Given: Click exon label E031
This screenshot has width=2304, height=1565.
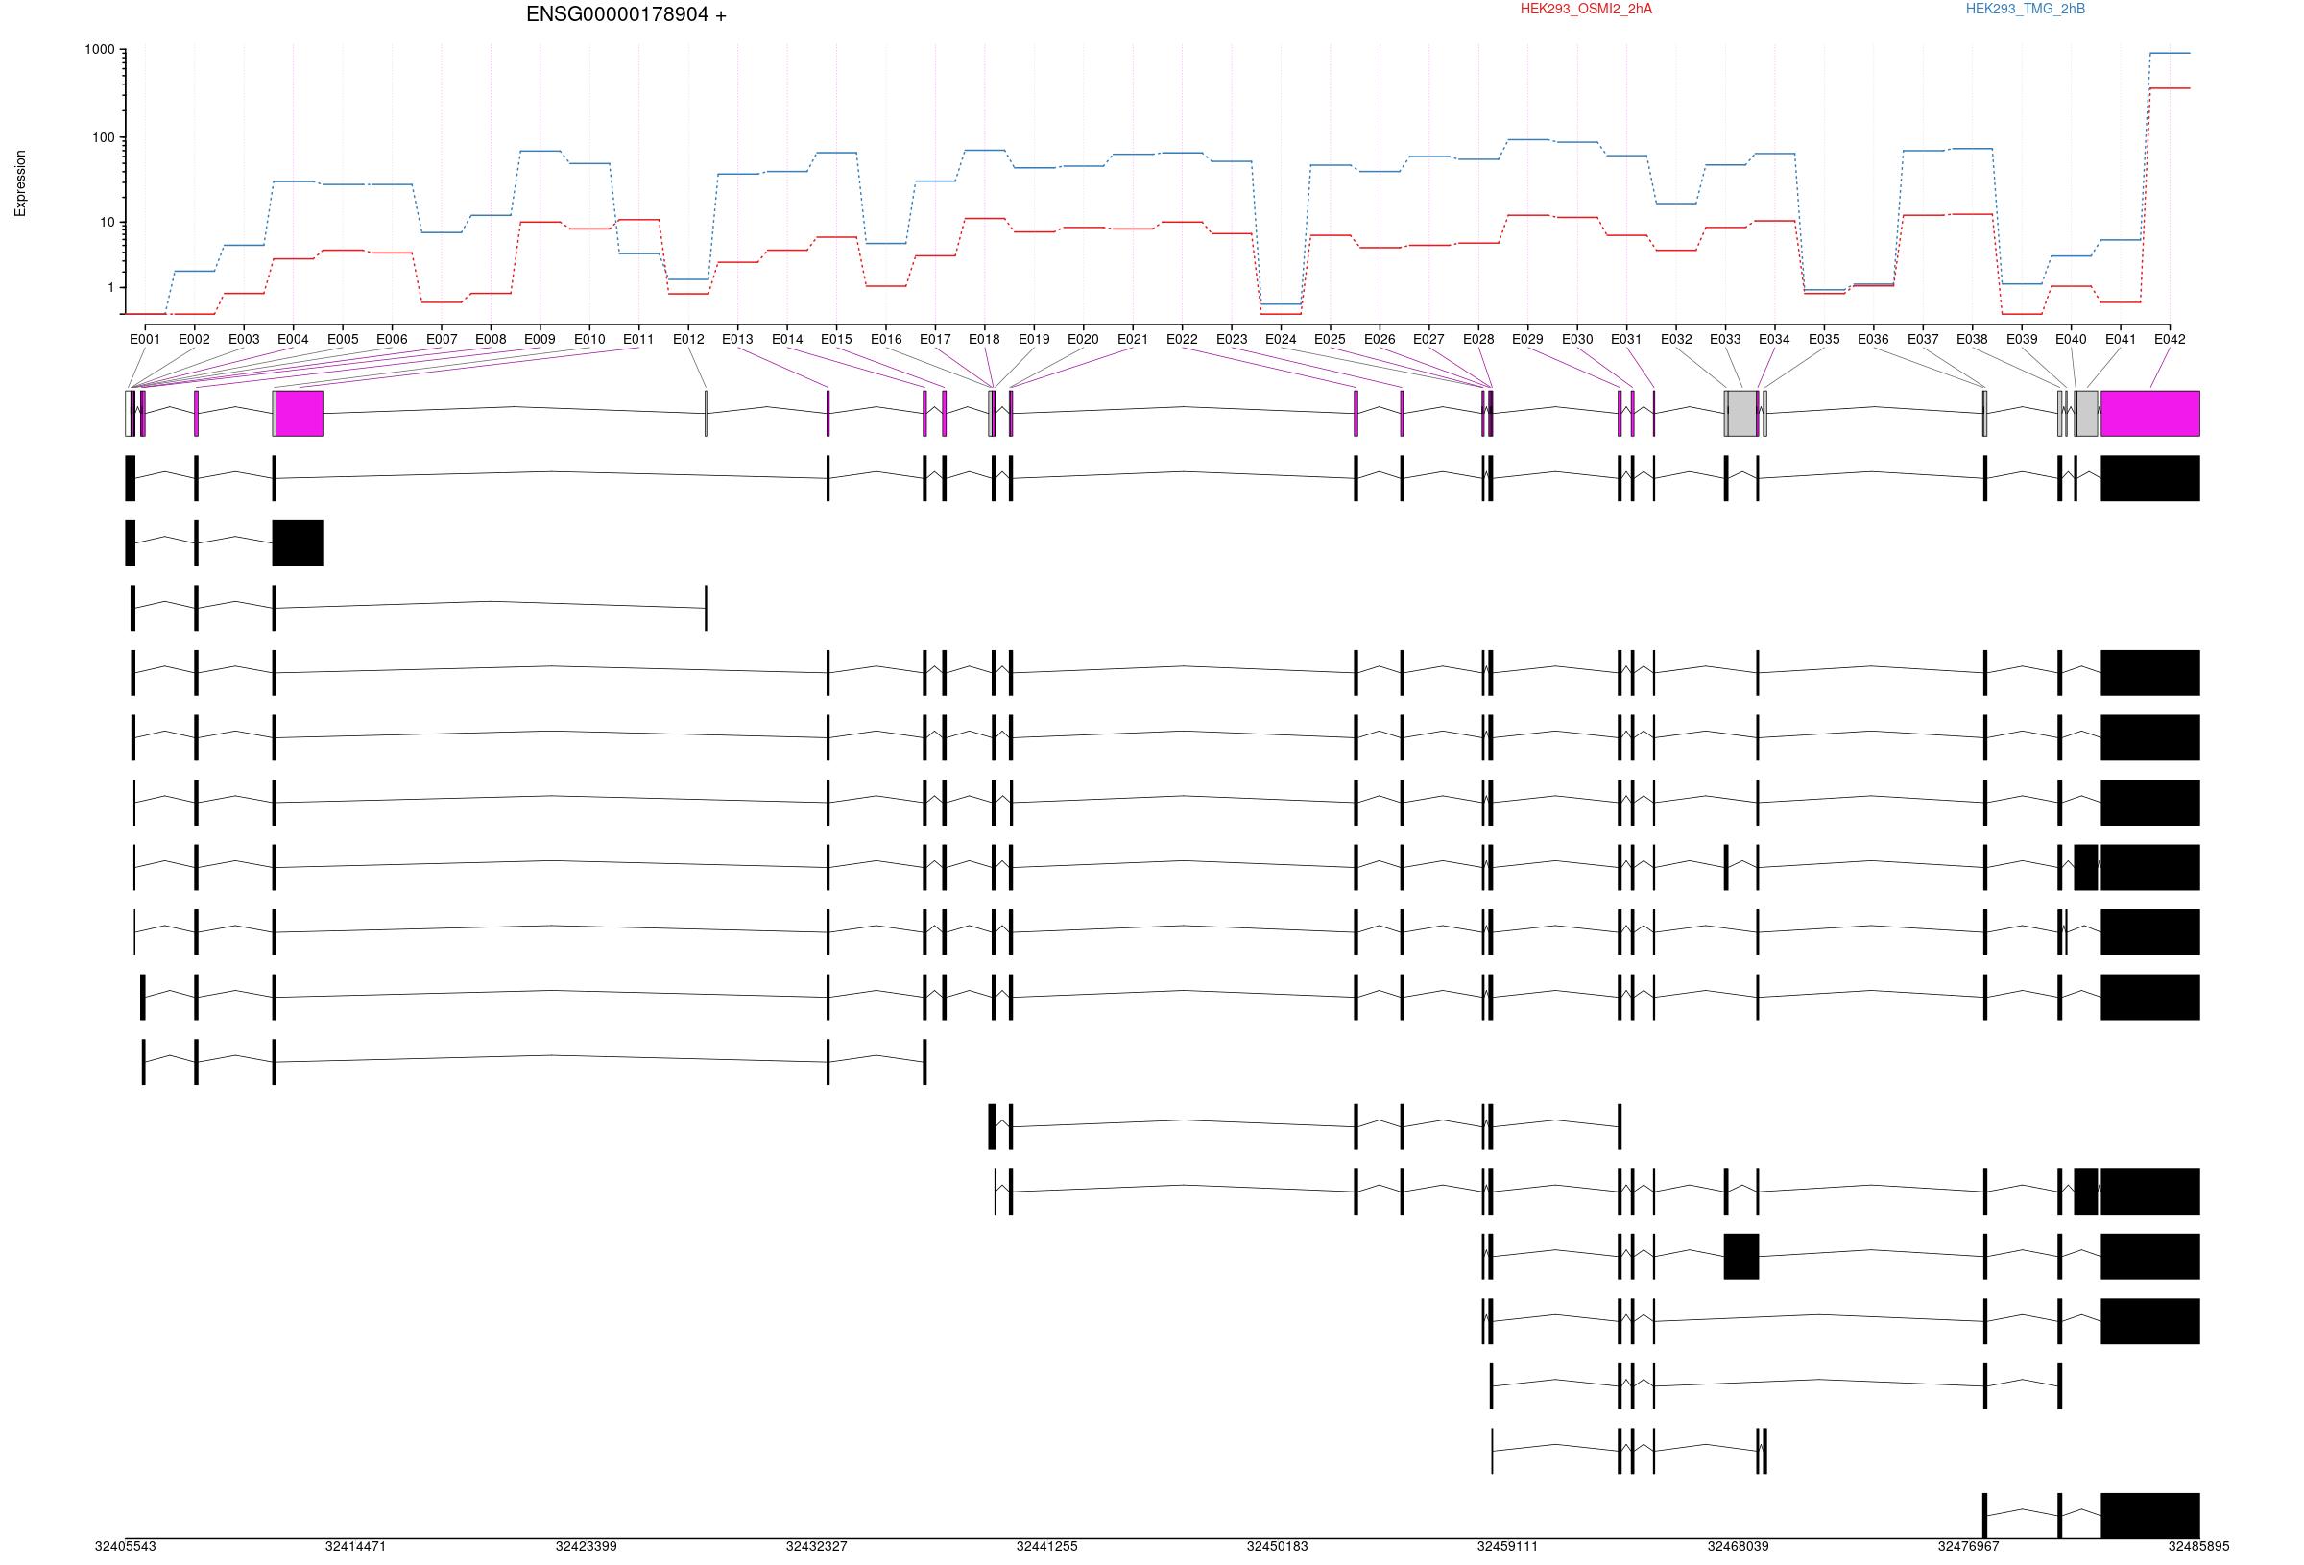Looking at the screenshot, I should click(x=1626, y=339).
